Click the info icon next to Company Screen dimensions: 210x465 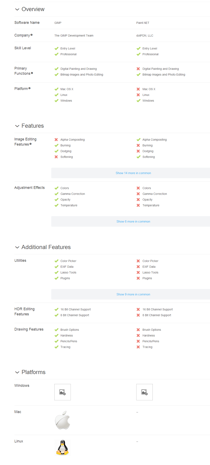tap(32, 35)
